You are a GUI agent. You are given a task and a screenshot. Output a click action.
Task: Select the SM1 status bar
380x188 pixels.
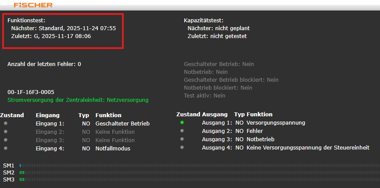click(197, 166)
